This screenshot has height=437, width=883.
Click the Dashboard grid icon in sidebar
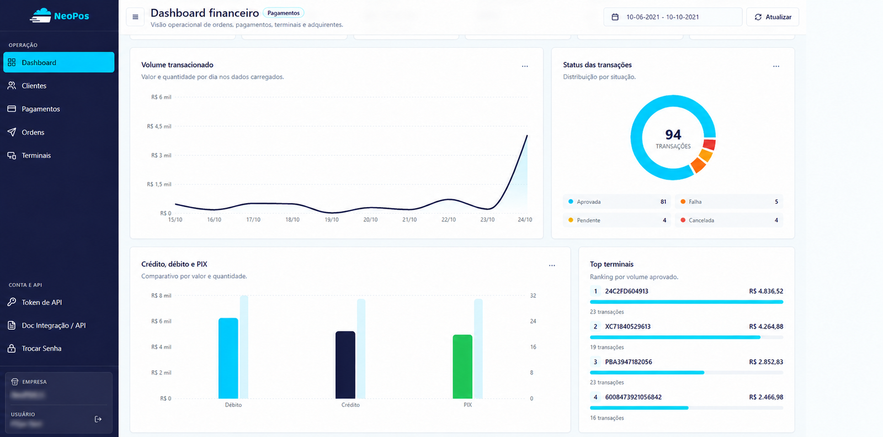[12, 62]
